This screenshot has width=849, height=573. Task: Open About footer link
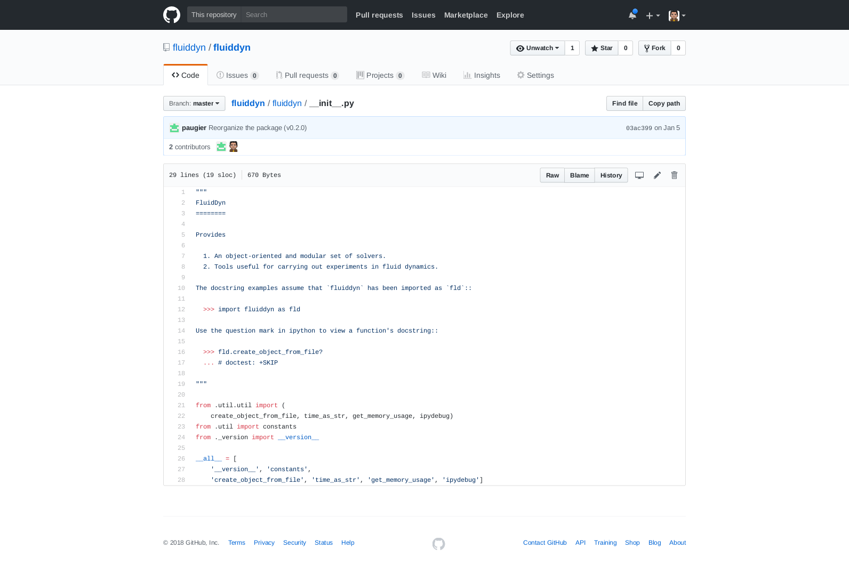click(x=677, y=543)
